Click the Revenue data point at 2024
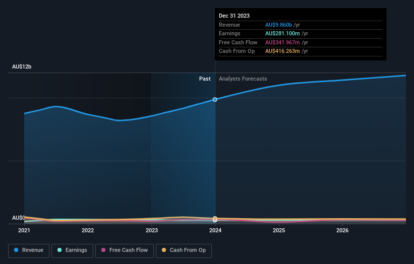 point(215,99)
